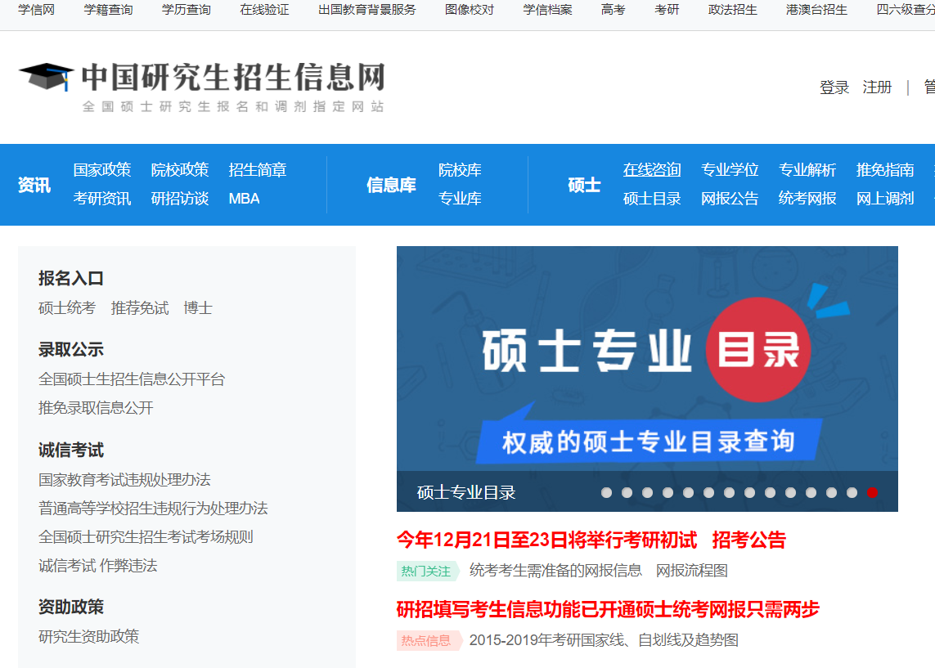Click the 注册 register link

(x=877, y=86)
